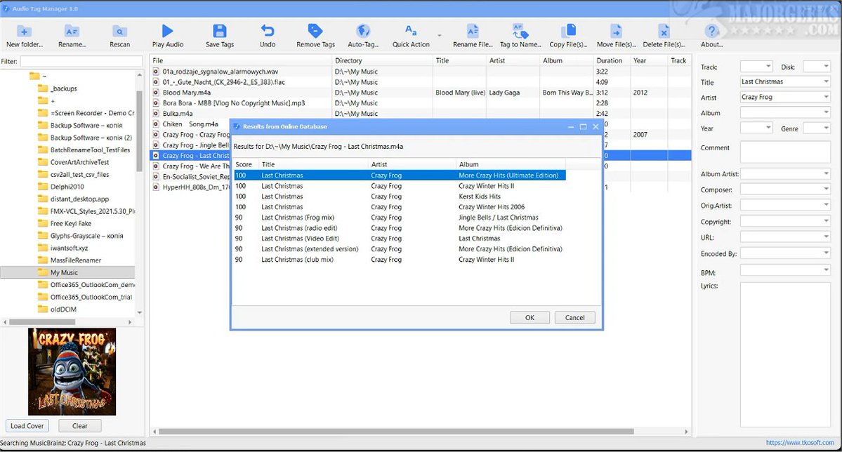
Task: Click Cancel in the results dialog
Action: [x=574, y=318]
